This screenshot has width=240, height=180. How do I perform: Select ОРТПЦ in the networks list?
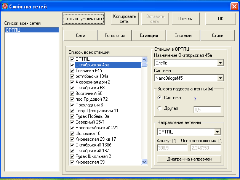[x=32, y=30]
